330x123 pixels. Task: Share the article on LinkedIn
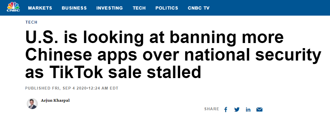click(x=248, y=109)
